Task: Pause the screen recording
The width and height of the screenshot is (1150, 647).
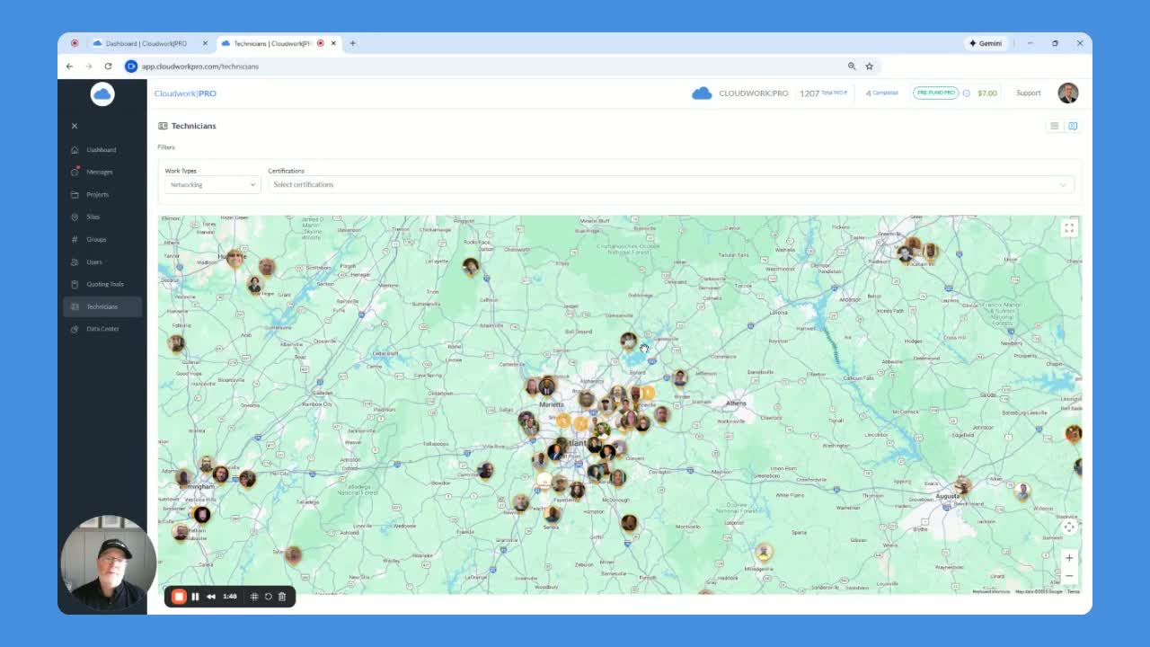Action: click(x=195, y=597)
